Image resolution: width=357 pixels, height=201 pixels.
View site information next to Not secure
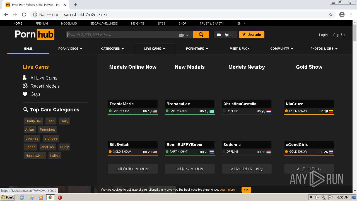(x=35, y=15)
